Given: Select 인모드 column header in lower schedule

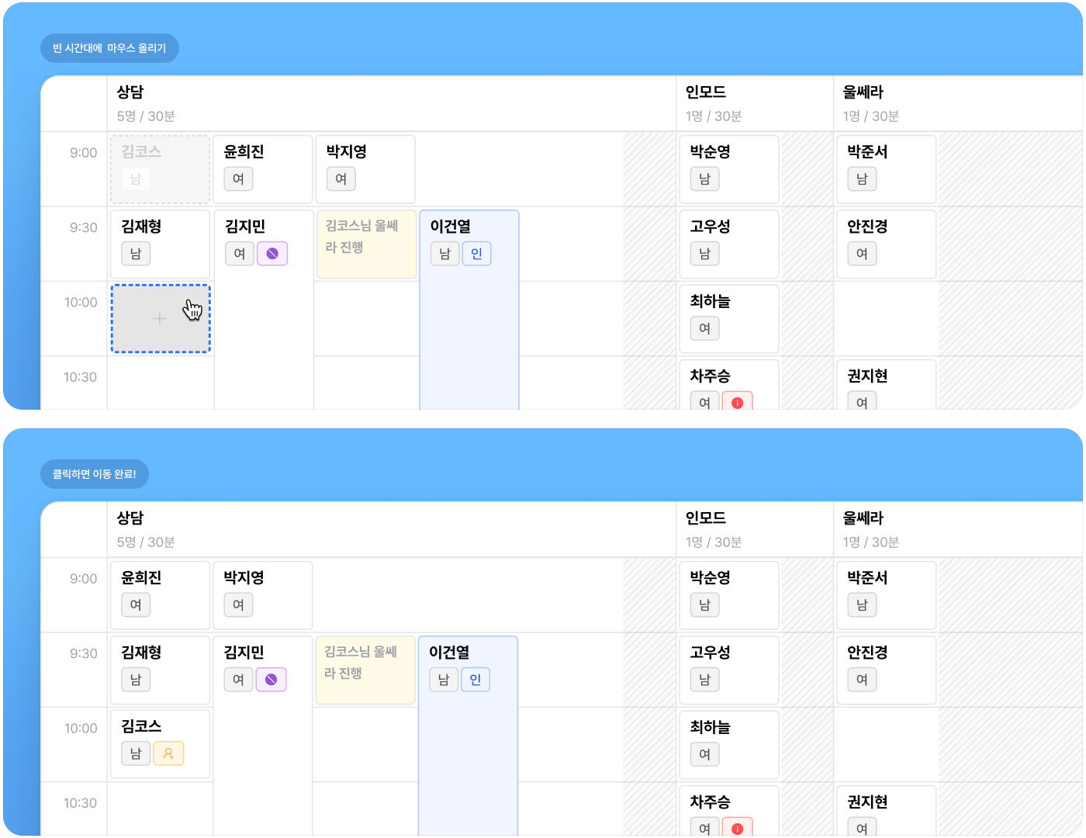Looking at the screenshot, I should click(x=706, y=518).
